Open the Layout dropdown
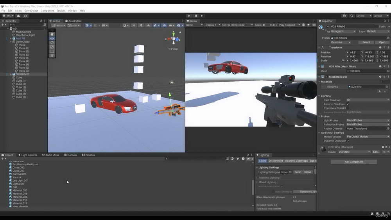Screen dimensions: 391x220 click(x=380, y=16)
